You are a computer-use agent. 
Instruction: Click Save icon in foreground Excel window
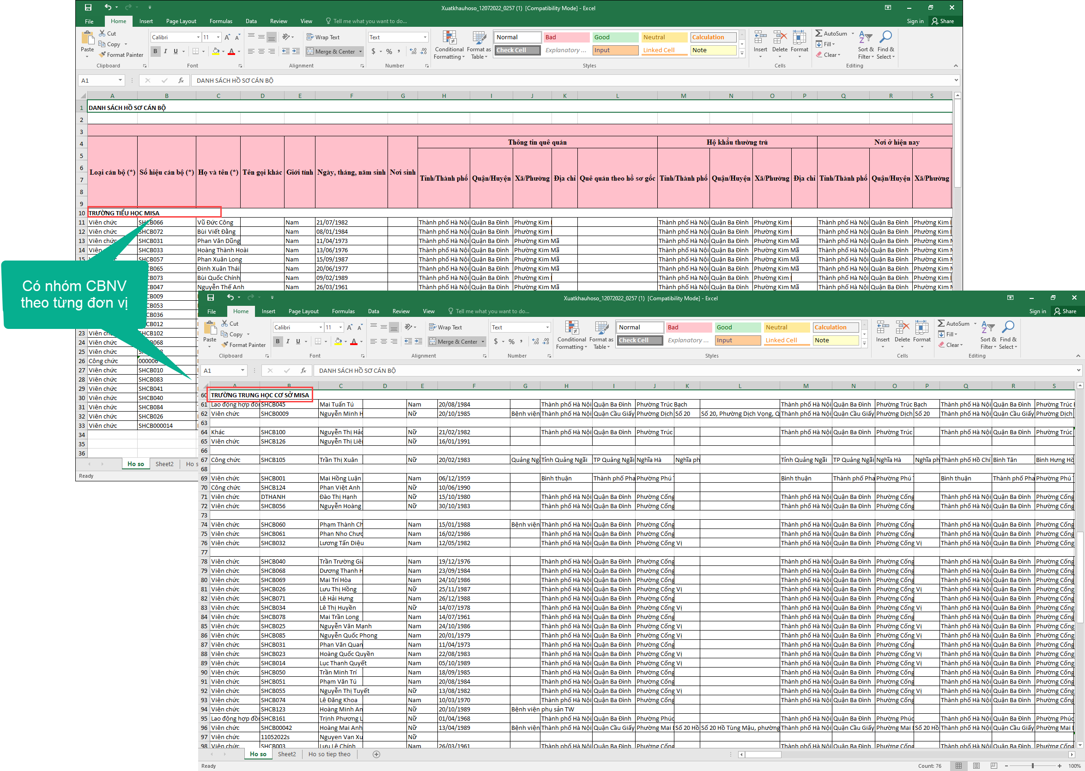pos(211,297)
